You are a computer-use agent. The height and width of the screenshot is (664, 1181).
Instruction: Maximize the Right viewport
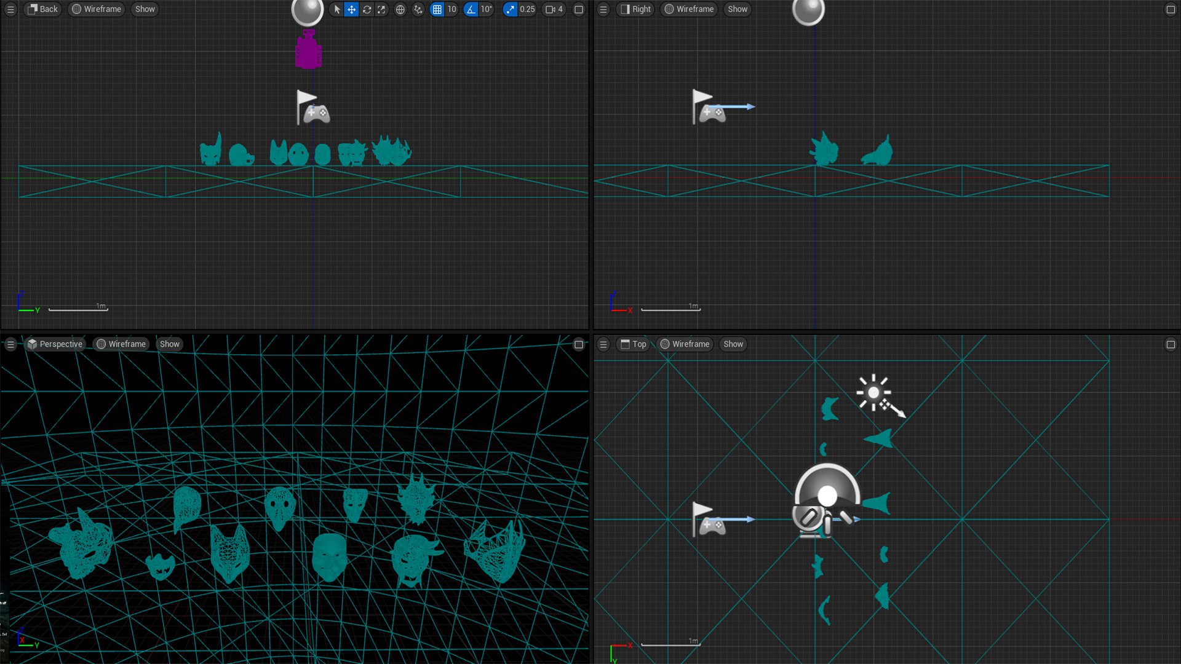pos(1171,9)
